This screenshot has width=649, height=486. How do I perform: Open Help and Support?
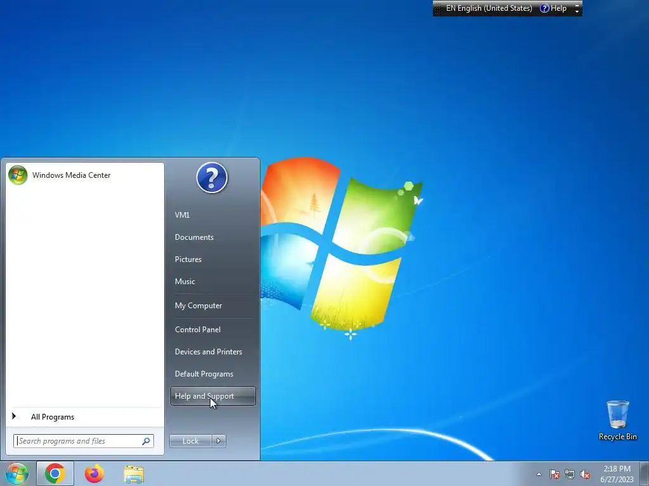213,396
